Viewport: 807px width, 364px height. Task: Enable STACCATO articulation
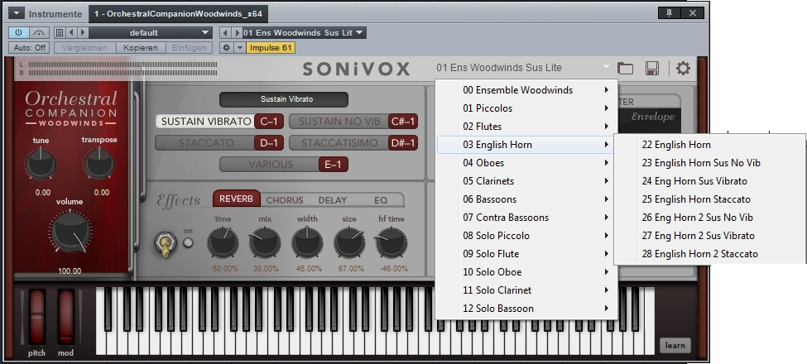(205, 143)
